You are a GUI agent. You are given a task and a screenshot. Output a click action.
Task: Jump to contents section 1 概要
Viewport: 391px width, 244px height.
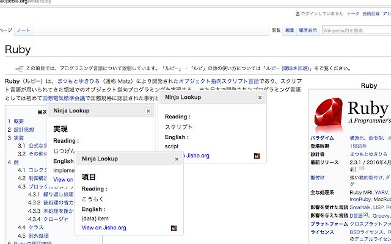16,121
